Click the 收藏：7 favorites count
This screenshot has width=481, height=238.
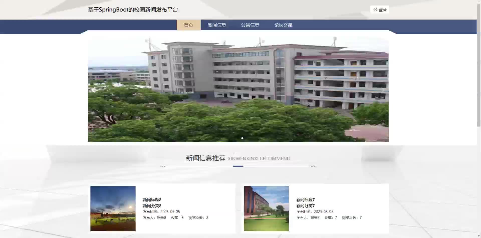point(331,218)
